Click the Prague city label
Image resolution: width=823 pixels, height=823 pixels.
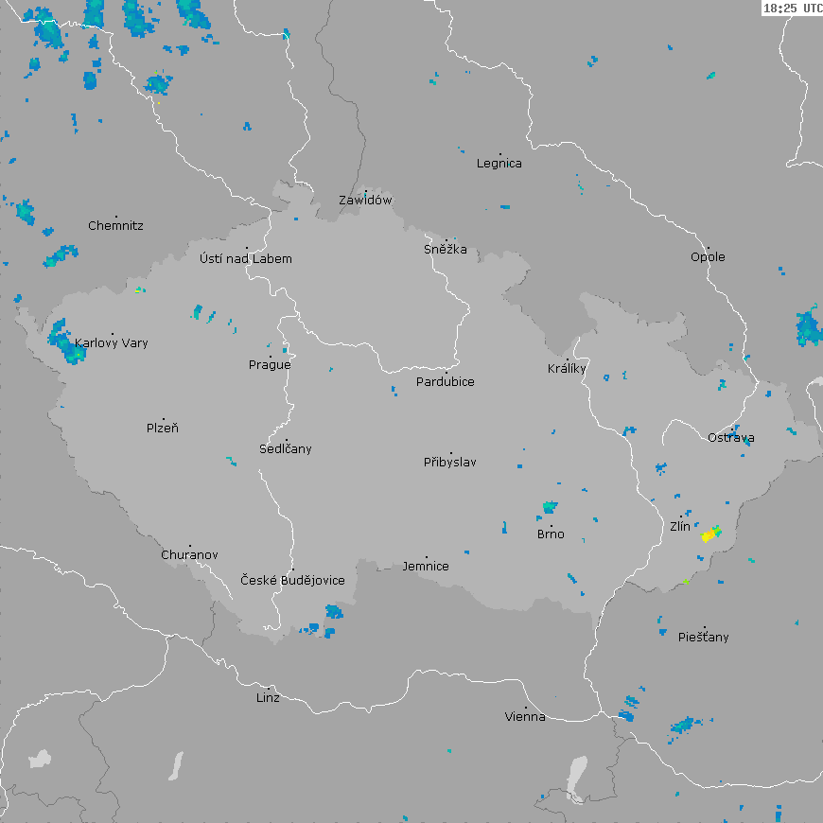click(x=270, y=364)
